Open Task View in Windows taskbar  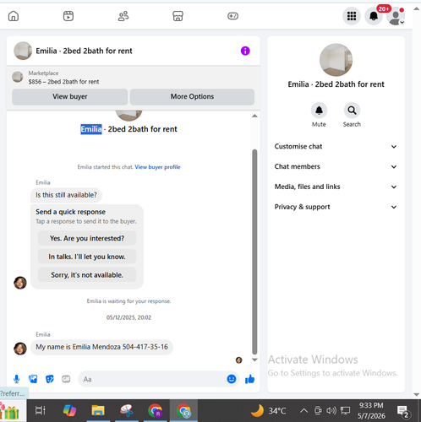click(41, 410)
